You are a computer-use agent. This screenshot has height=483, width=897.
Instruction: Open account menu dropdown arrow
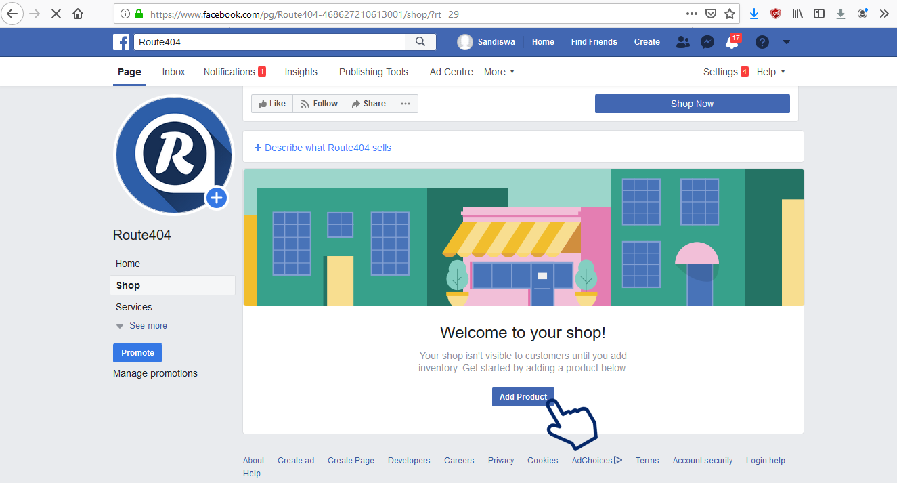click(786, 42)
